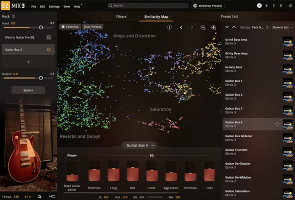
Task: Adjust the Aggression EQ fader
Action: coord(171,171)
